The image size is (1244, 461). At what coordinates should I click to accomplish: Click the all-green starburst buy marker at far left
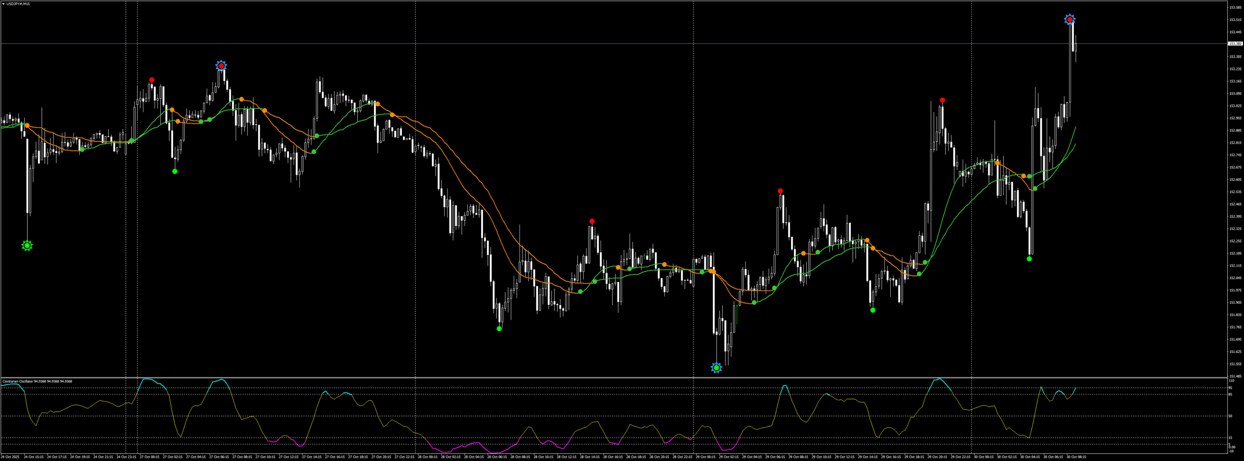point(27,246)
